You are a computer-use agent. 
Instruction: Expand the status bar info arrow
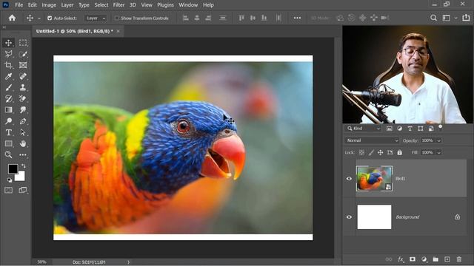(x=128, y=262)
